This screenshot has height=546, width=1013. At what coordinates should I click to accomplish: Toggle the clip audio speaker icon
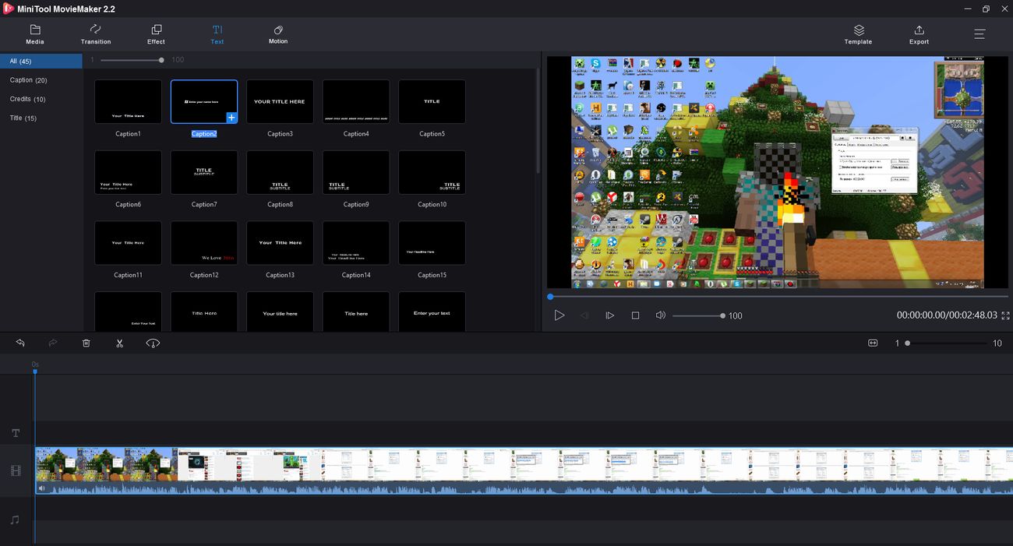tap(42, 488)
